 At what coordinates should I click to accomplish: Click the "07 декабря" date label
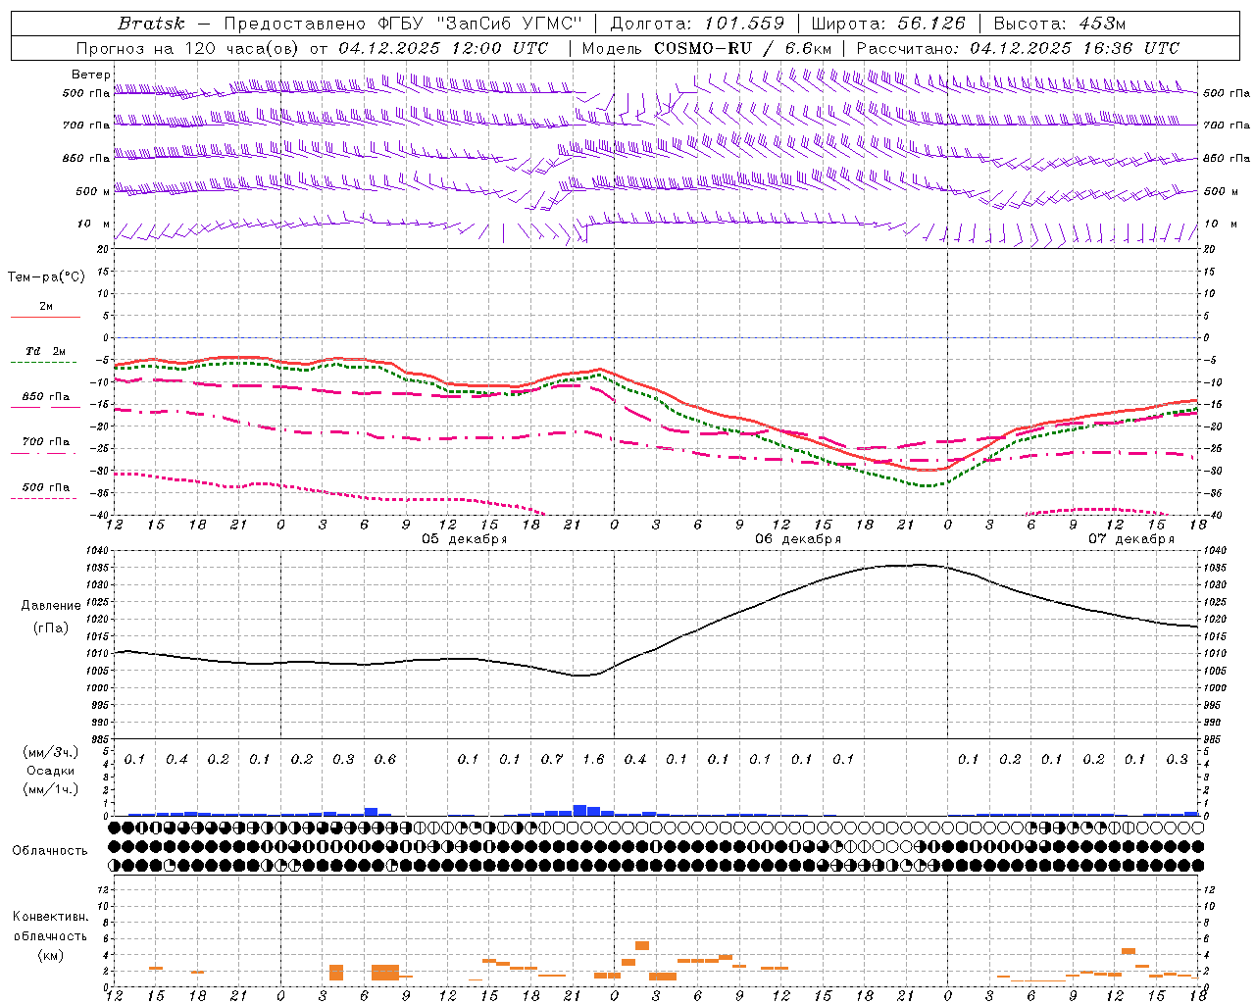[1131, 539]
